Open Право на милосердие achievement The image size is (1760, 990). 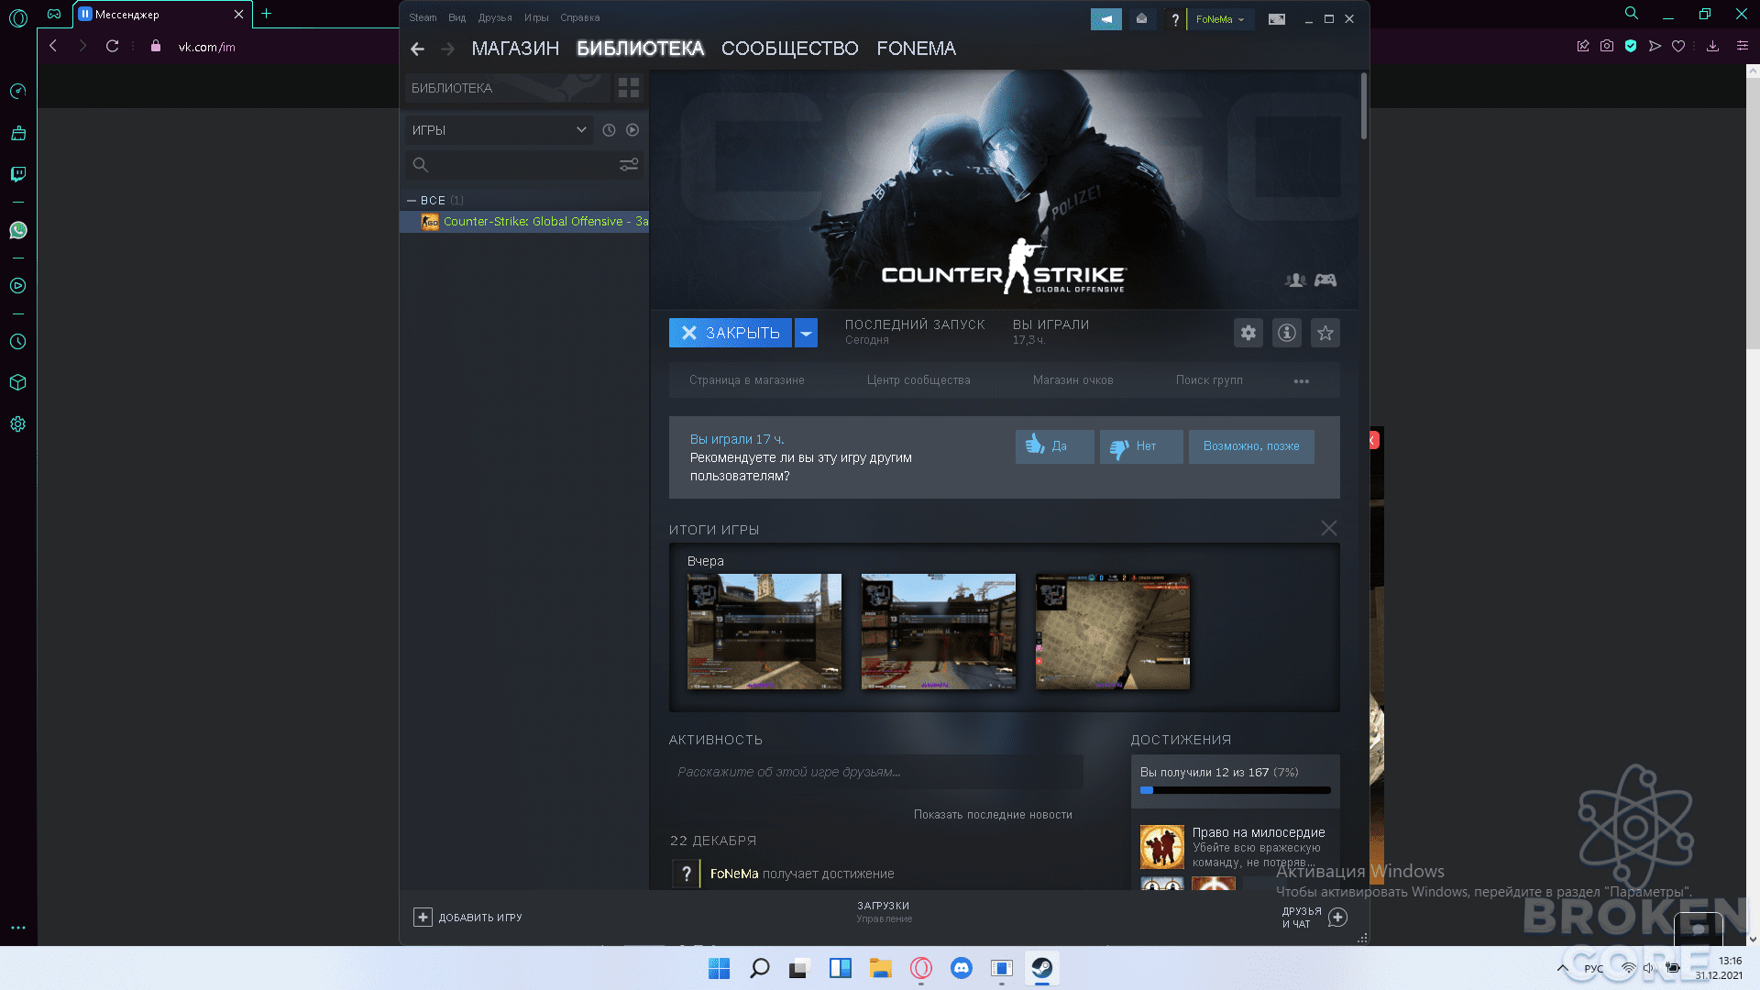(x=1236, y=846)
